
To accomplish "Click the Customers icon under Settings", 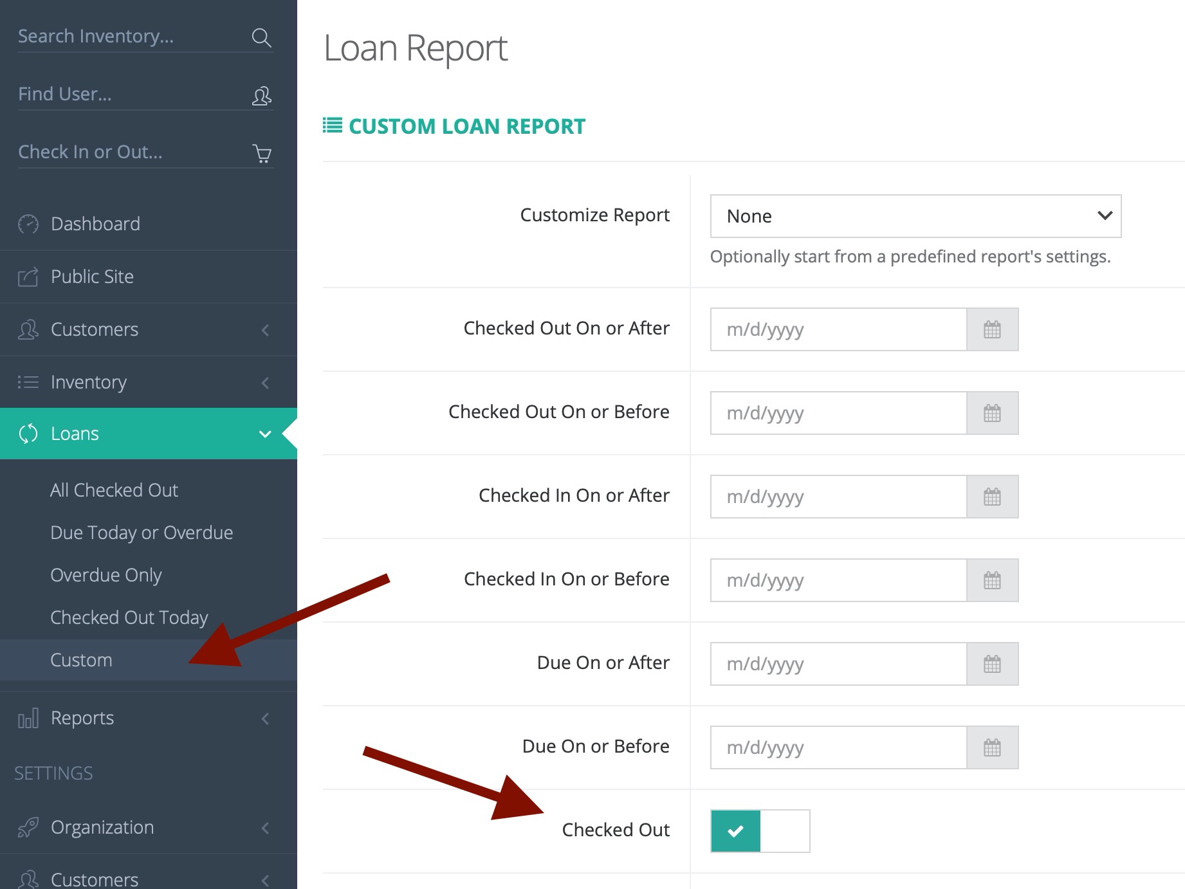I will [x=28, y=879].
